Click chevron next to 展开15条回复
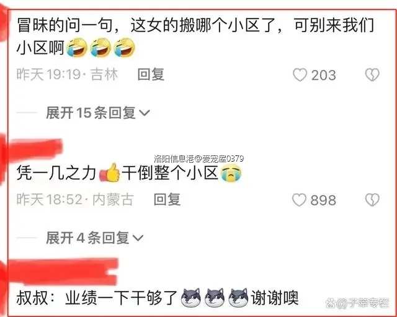 click(145, 113)
